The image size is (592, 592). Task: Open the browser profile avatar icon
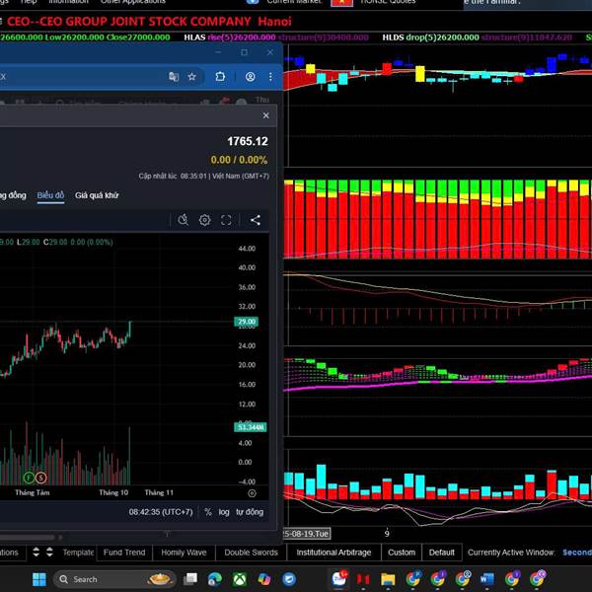click(250, 77)
